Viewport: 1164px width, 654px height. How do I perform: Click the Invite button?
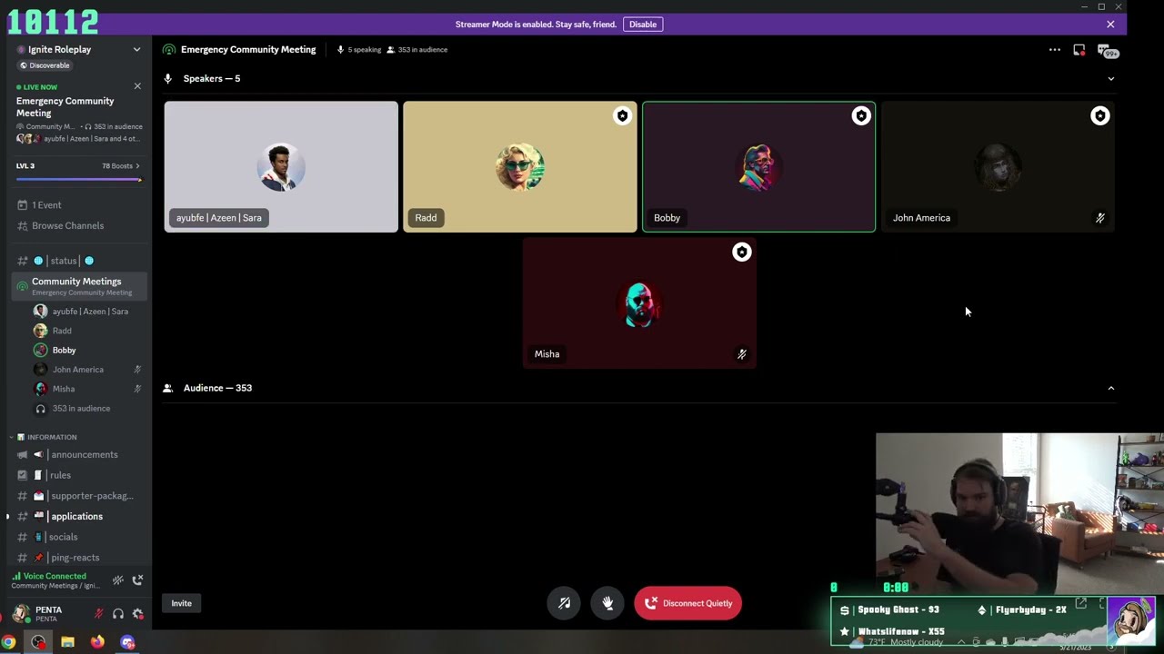coord(182,603)
